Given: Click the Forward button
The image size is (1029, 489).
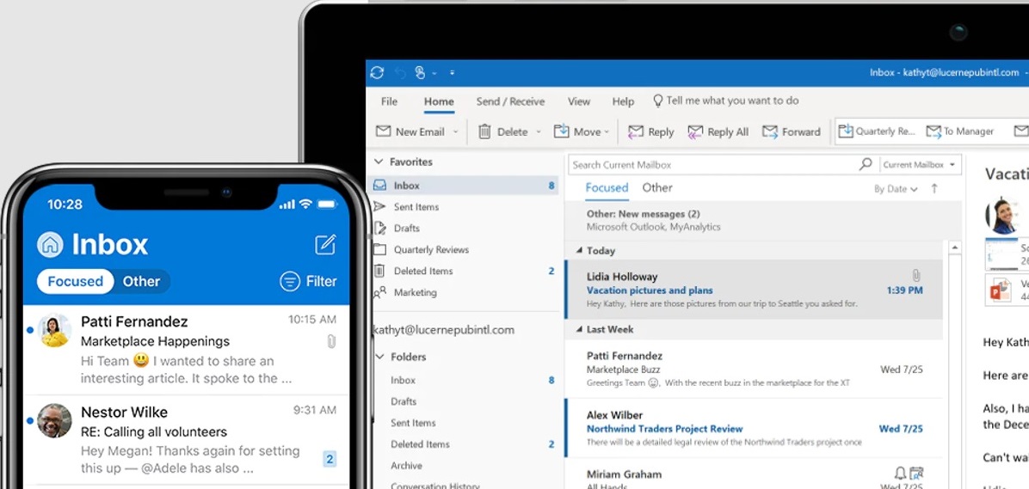Looking at the screenshot, I should pos(792,131).
